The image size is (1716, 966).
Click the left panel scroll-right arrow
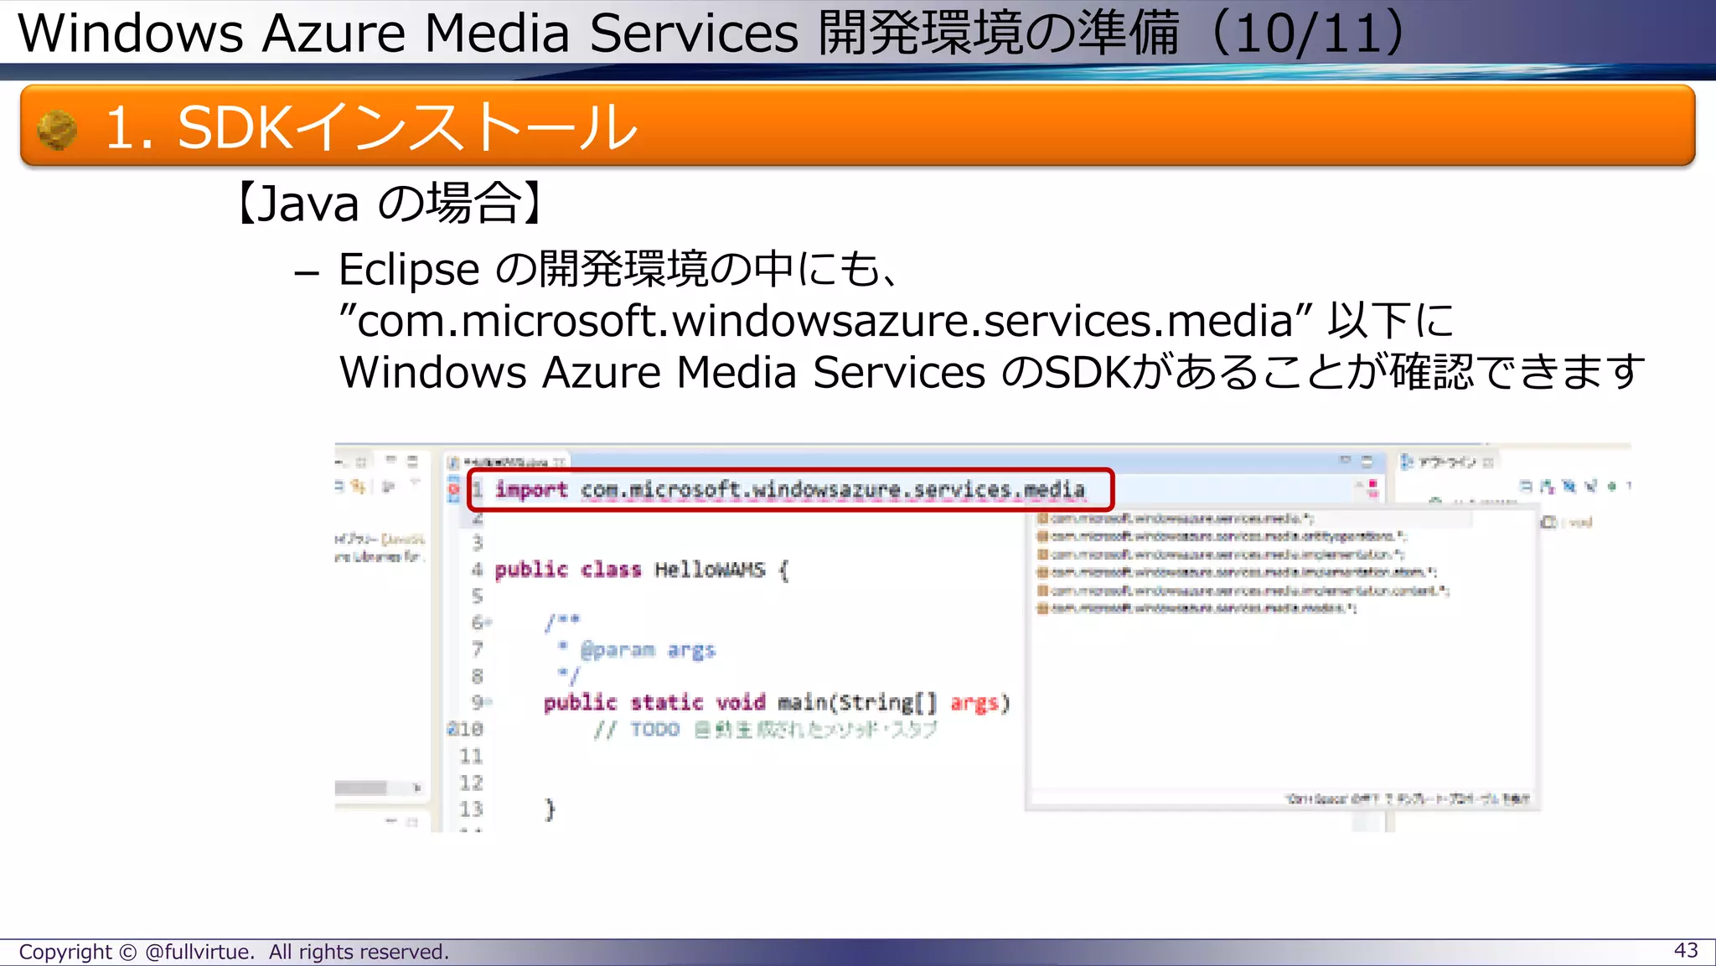click(416, 788)
